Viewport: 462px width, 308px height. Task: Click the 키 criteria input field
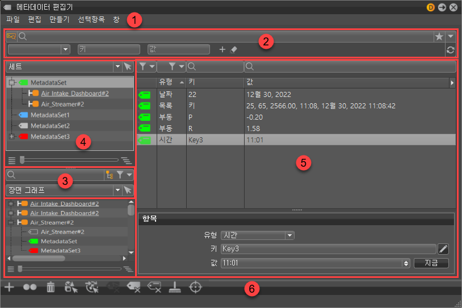(109, 49)
